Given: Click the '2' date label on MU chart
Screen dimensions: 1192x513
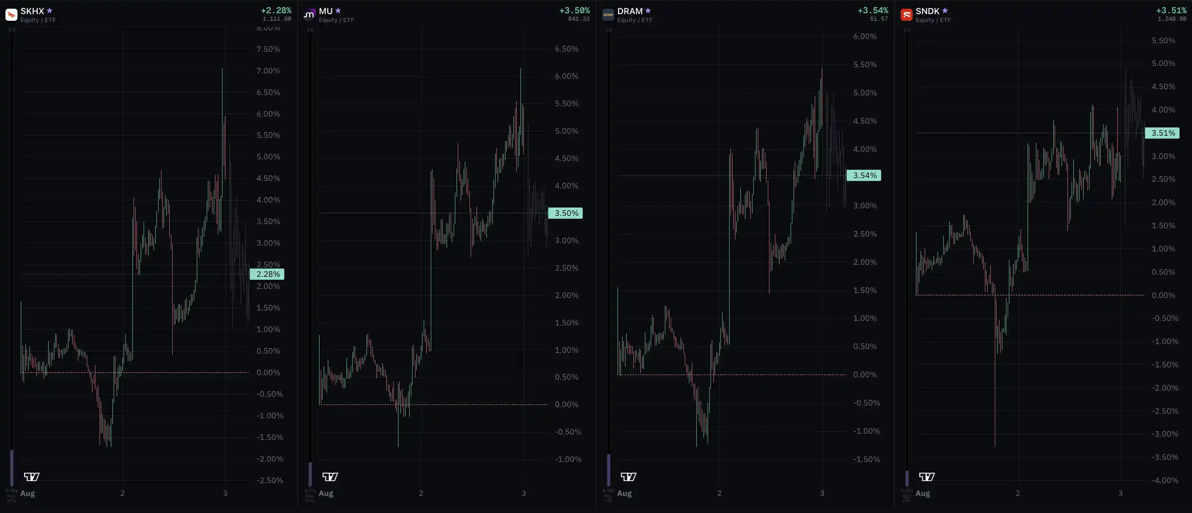Looking at the screenshot, I should coord(421,493).
